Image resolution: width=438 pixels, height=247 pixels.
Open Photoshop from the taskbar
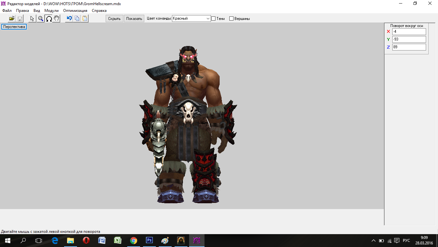pos(149,240)
